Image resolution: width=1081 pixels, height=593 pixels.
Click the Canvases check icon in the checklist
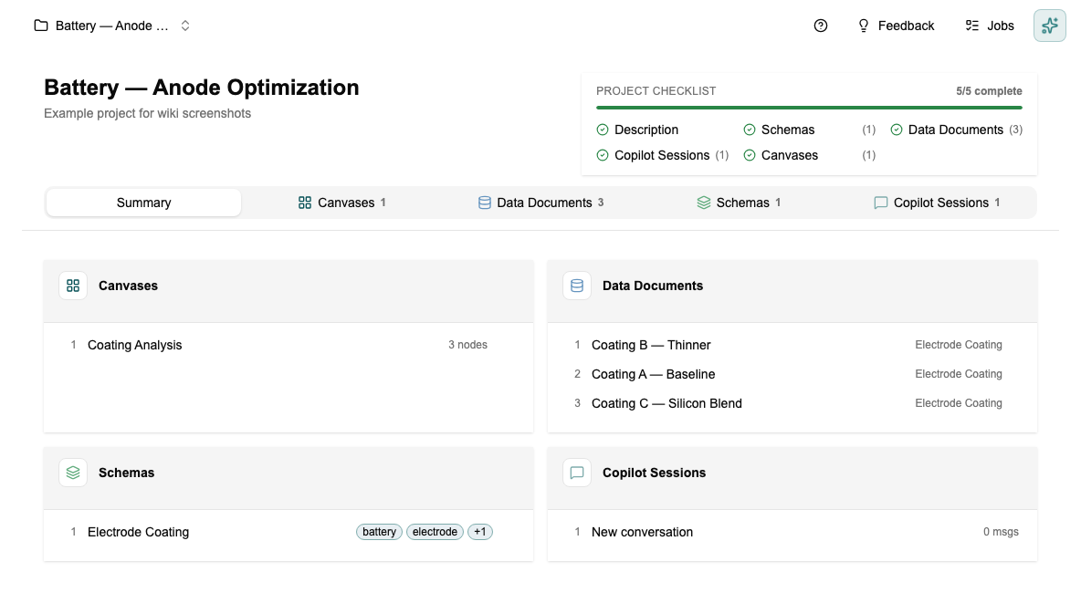click(x=750, y=155)
